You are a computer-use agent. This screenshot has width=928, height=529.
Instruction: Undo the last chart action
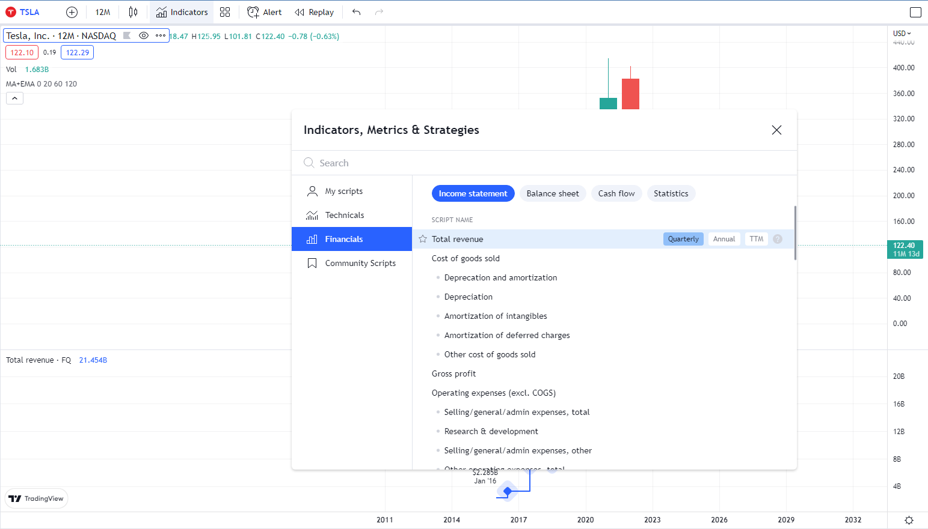click(x=357, y=12)
